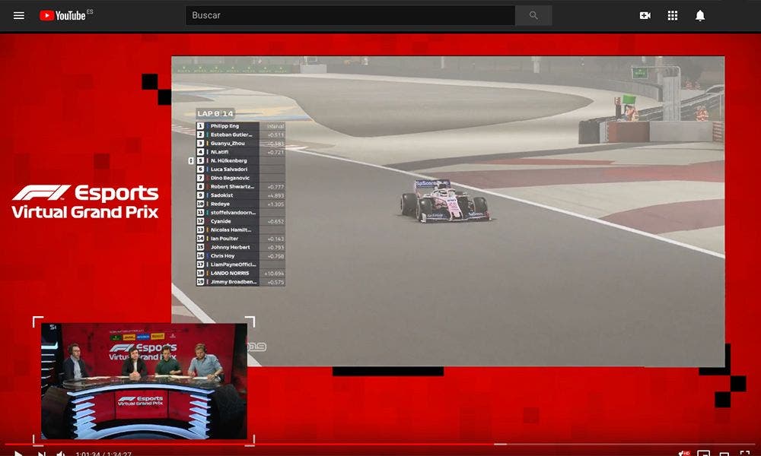Image resolution: width=761 pixels, height=456 pixels.
Task: Click leaderboard row Cyanide
Action: pyautogui.click(x=240, y=221)
